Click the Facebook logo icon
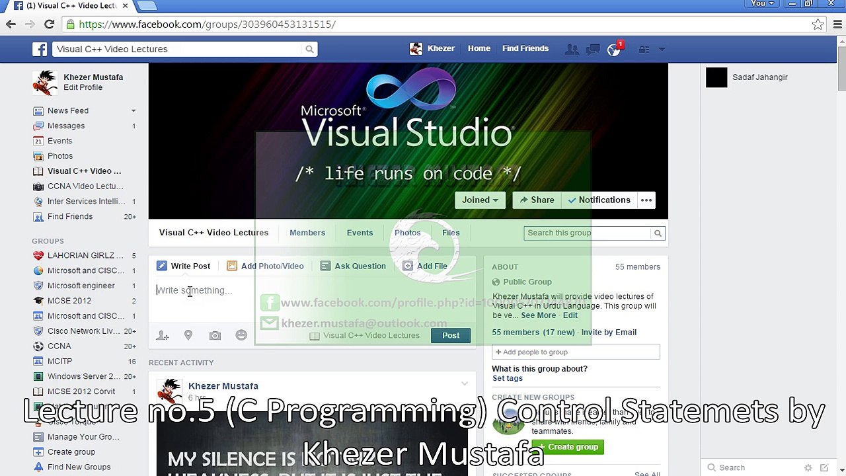 [x=40, y=49]
